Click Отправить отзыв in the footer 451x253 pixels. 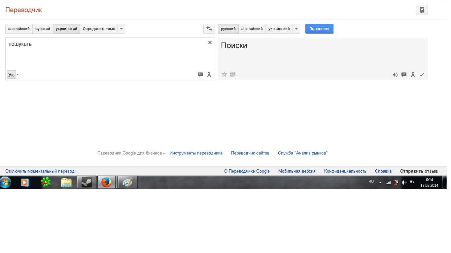point(419,171)
